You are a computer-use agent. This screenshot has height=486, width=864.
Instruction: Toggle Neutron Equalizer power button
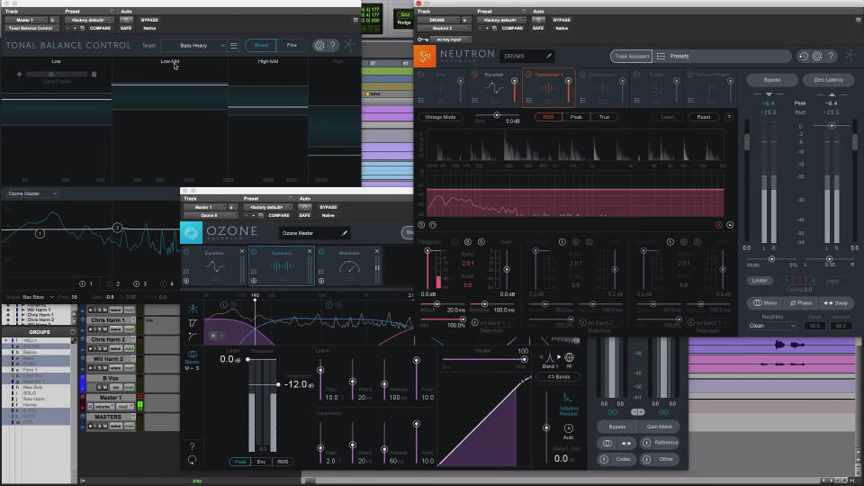click(x=474, y=75)
